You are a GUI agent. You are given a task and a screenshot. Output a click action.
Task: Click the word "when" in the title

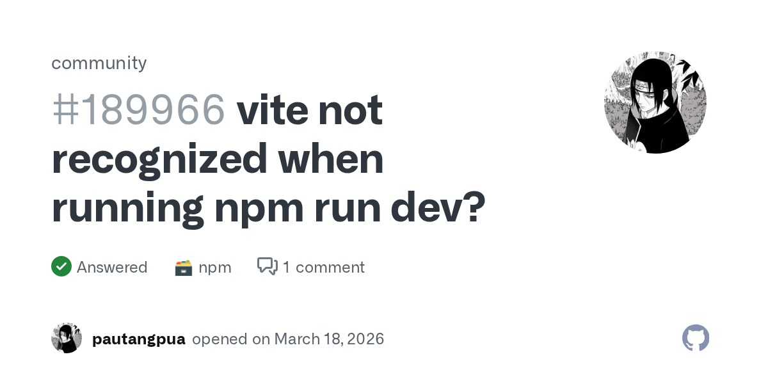(x=330, y=159)
